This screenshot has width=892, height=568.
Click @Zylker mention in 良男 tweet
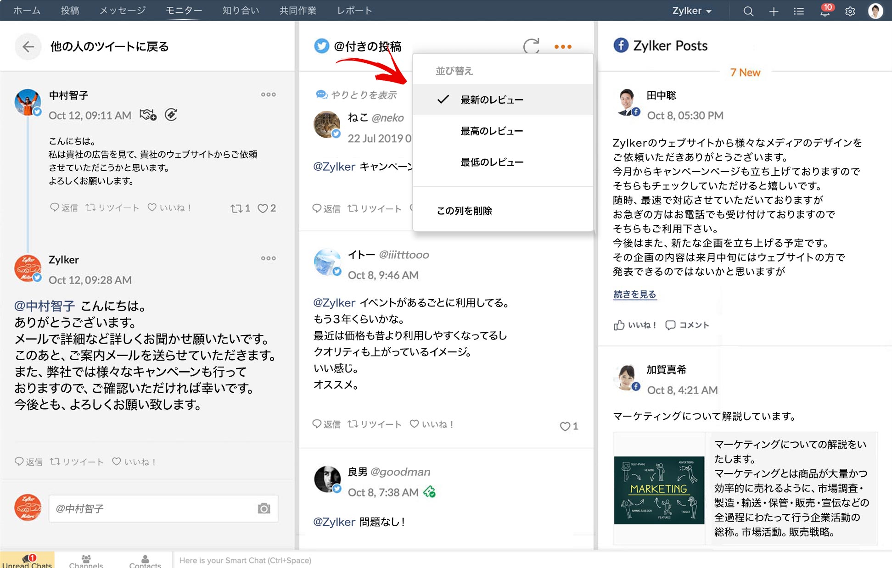pyautogui.click(x=334, y=522)
